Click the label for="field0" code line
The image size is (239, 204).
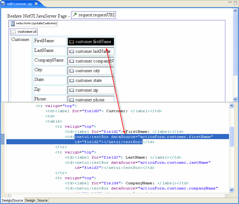(x=104, y=111)
